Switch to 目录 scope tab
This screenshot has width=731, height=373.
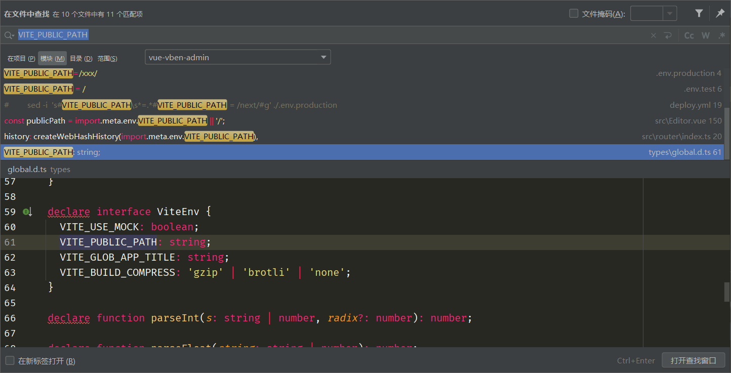(81, 59)
